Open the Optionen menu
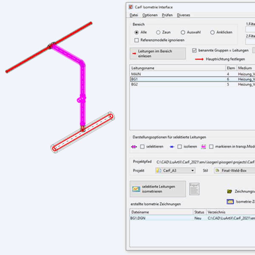This screenshot has width=255, height=255. 150,15
